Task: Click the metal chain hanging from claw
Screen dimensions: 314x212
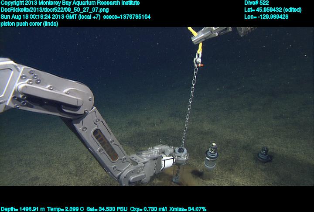Action: click(191, 105)
